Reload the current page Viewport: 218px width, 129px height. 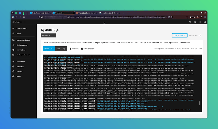[24, 17]
